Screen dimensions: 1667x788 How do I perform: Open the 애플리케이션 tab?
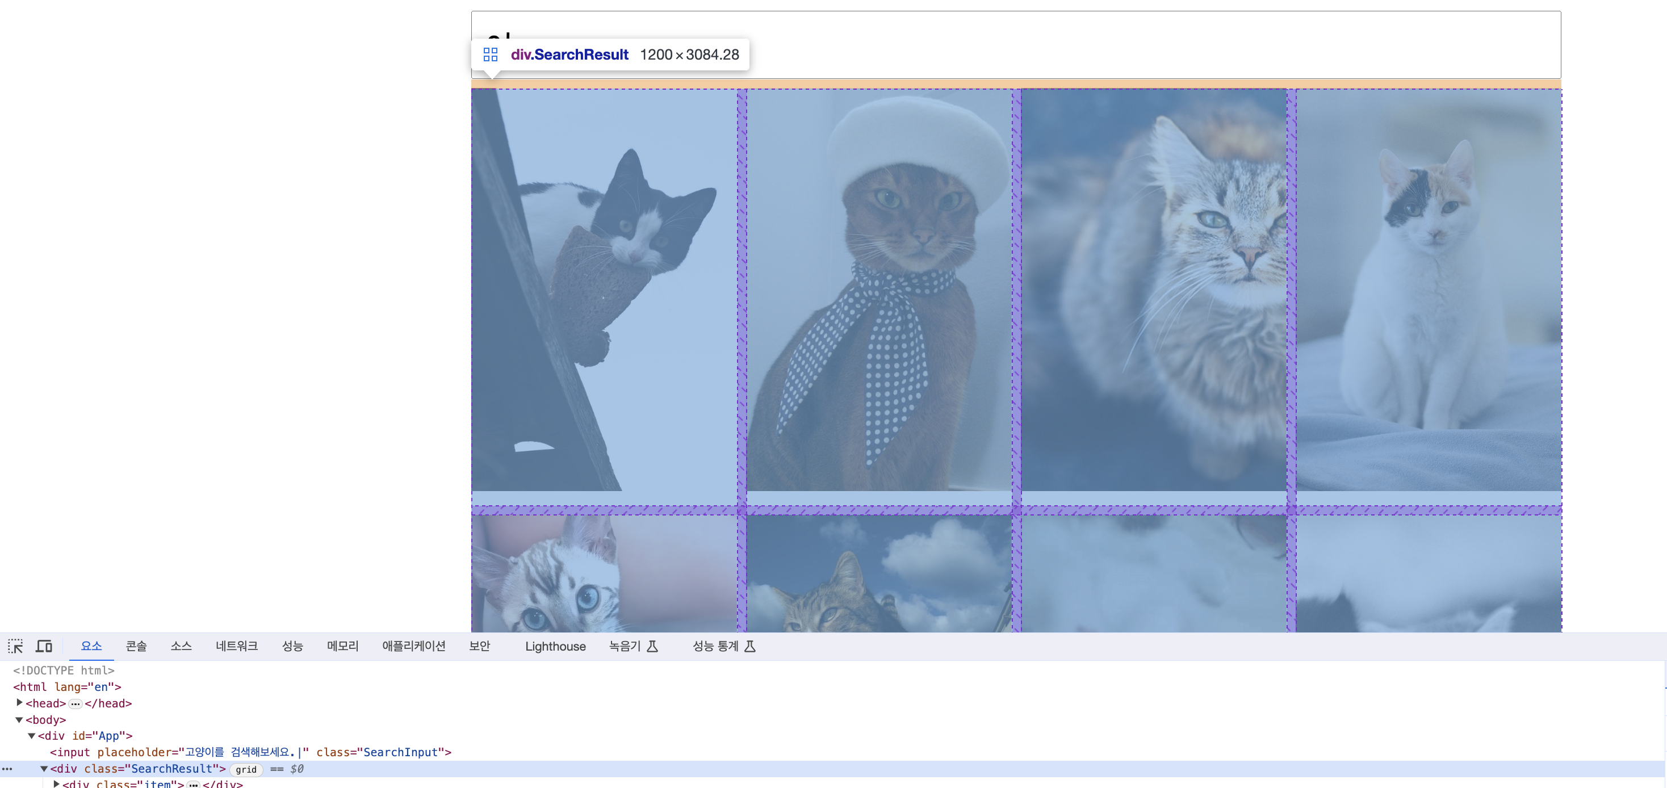pyautogui.click(x=413, y=646)
